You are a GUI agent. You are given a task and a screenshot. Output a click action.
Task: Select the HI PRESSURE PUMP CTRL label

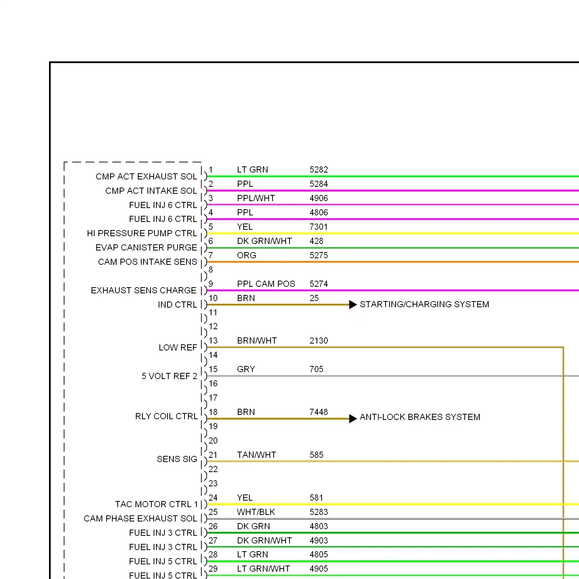[x=142, y=233]
